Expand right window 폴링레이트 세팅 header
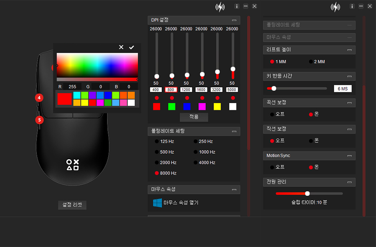The height and width of the screenshot is (247, 376). pyautogui.click(x=309, y=25)
